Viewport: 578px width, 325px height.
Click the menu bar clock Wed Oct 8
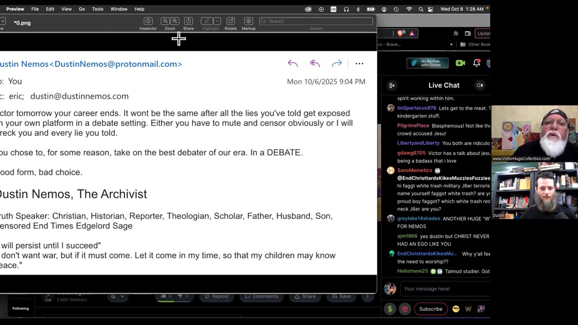[x=462, y=9]
